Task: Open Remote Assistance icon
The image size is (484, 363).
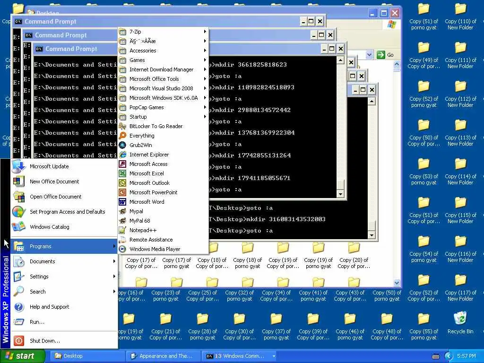Action: coord(122,240)
